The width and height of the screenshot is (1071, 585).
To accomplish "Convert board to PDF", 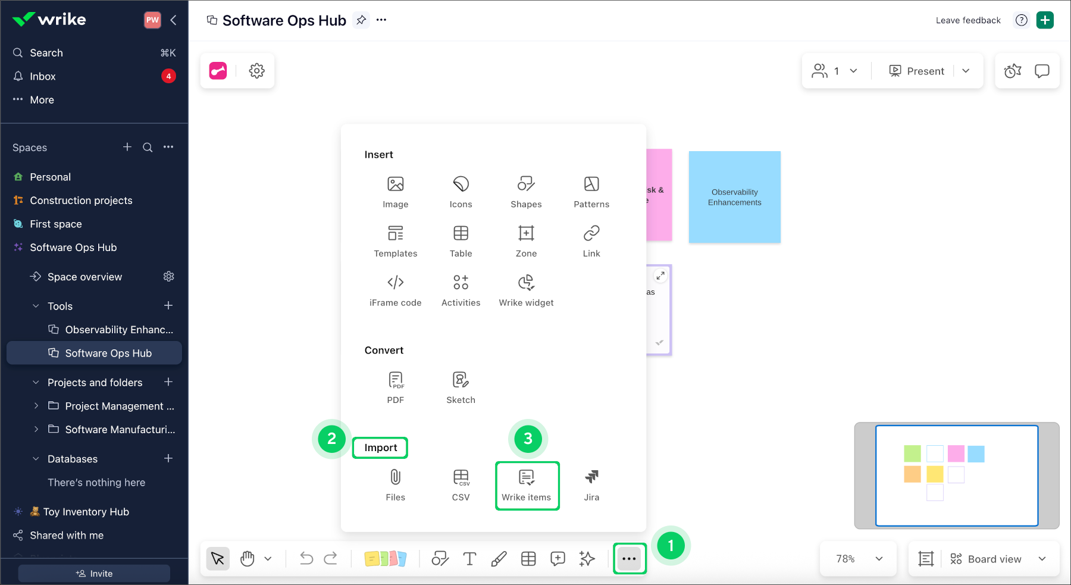I will pos(396,387).
